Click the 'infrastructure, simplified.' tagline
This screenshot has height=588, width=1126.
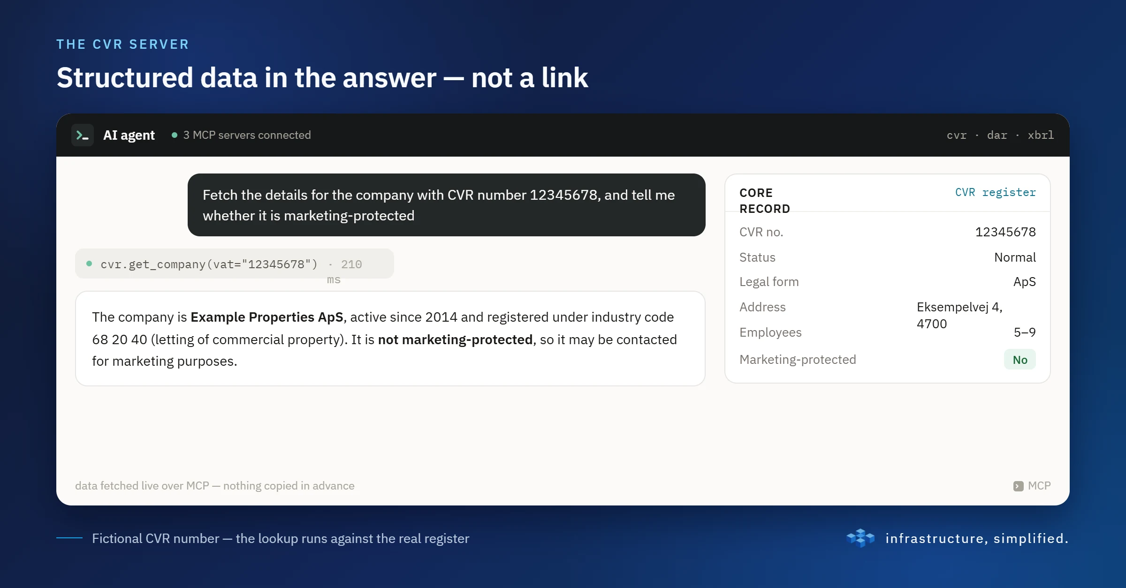[x=977, y=538]
